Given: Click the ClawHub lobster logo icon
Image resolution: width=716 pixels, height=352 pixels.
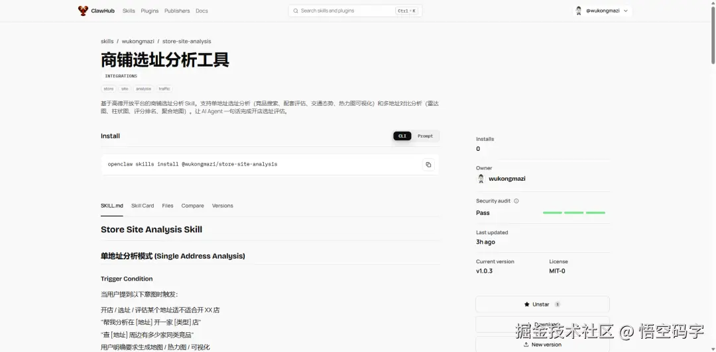Looking at the screenshot, I should click(x=83, y=11).
